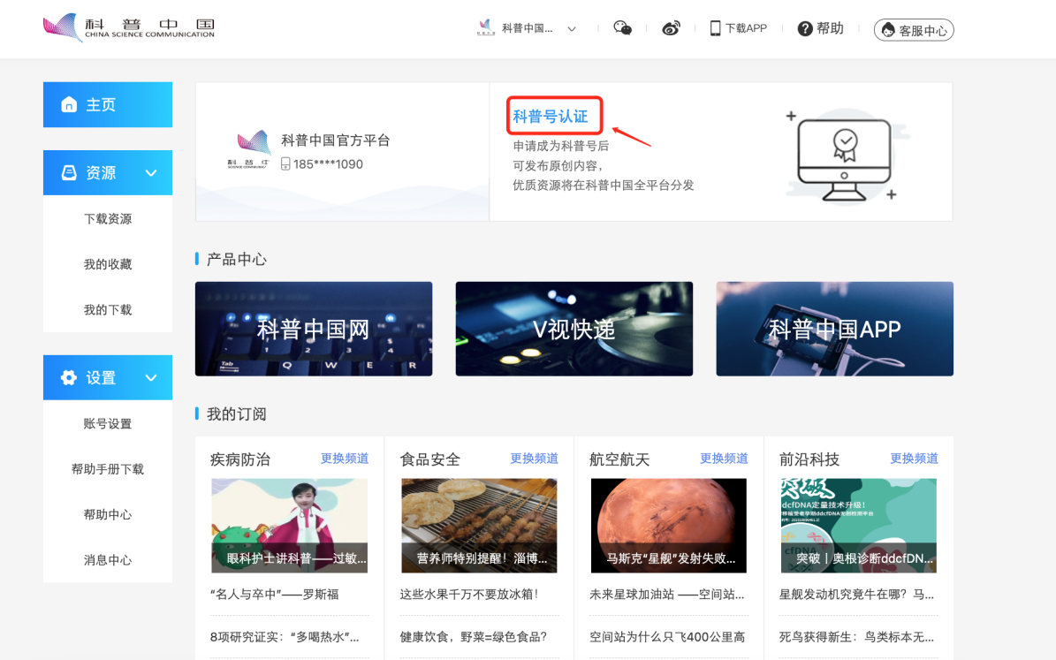The height and width of the screenshot is (660, 1056).
Task: Open article 星舰发动机究竟牛在哪?
Action: pos(856,594)
